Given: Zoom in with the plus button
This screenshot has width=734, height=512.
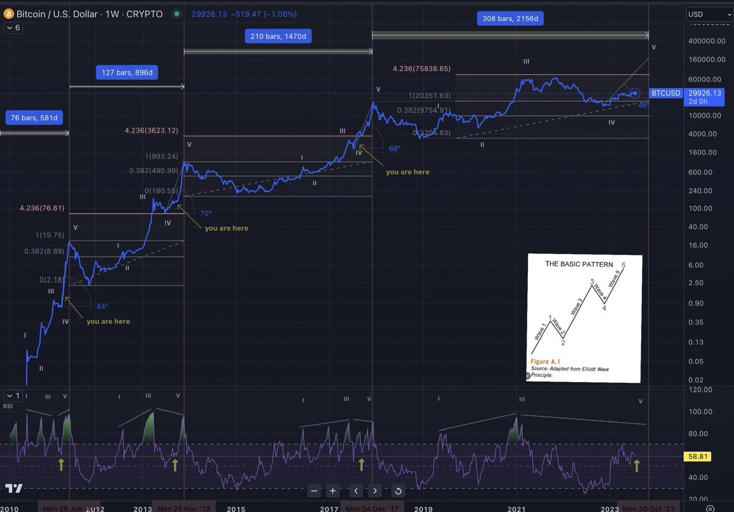Looking at the screenshot, I should click(x=332, y=491).
